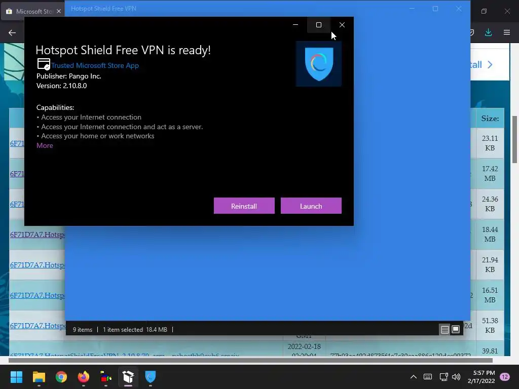Open the fourth 6F71D7A7.Hotsp file link
This screenshot has height=389, width=519.
click(38, 235)
